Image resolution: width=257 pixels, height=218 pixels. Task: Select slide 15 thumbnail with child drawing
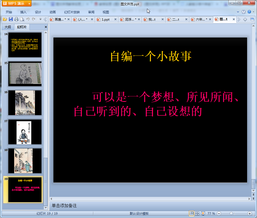click(x=25, y=74)
